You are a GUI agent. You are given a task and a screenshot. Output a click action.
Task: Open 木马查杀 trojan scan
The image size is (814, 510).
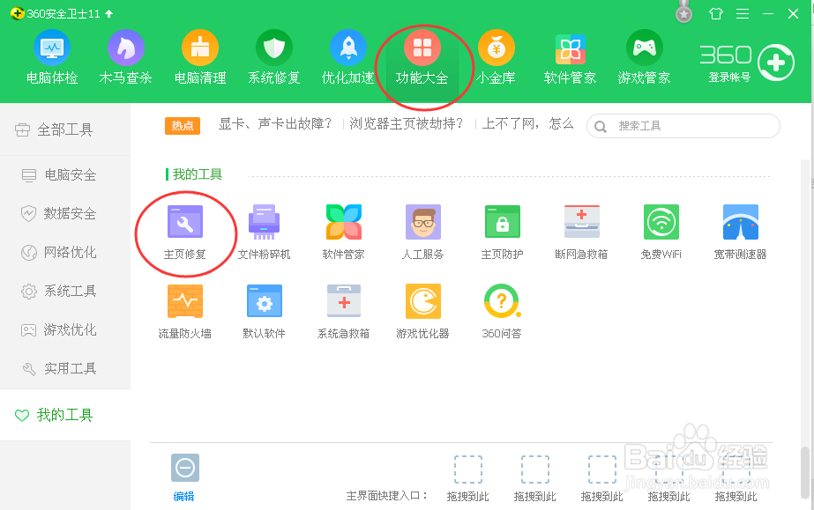point(125,58)
